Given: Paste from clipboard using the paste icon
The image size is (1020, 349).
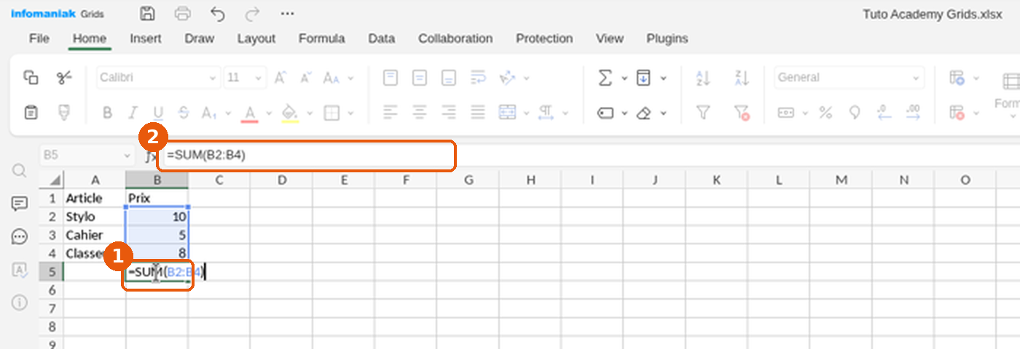Looking at the screenshot, I should click(x=31, y=113).
